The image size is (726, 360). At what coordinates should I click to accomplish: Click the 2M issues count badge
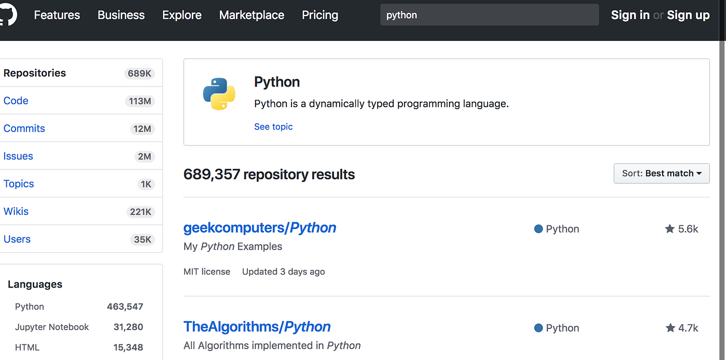pyautogui.click(x=144, y=156)
